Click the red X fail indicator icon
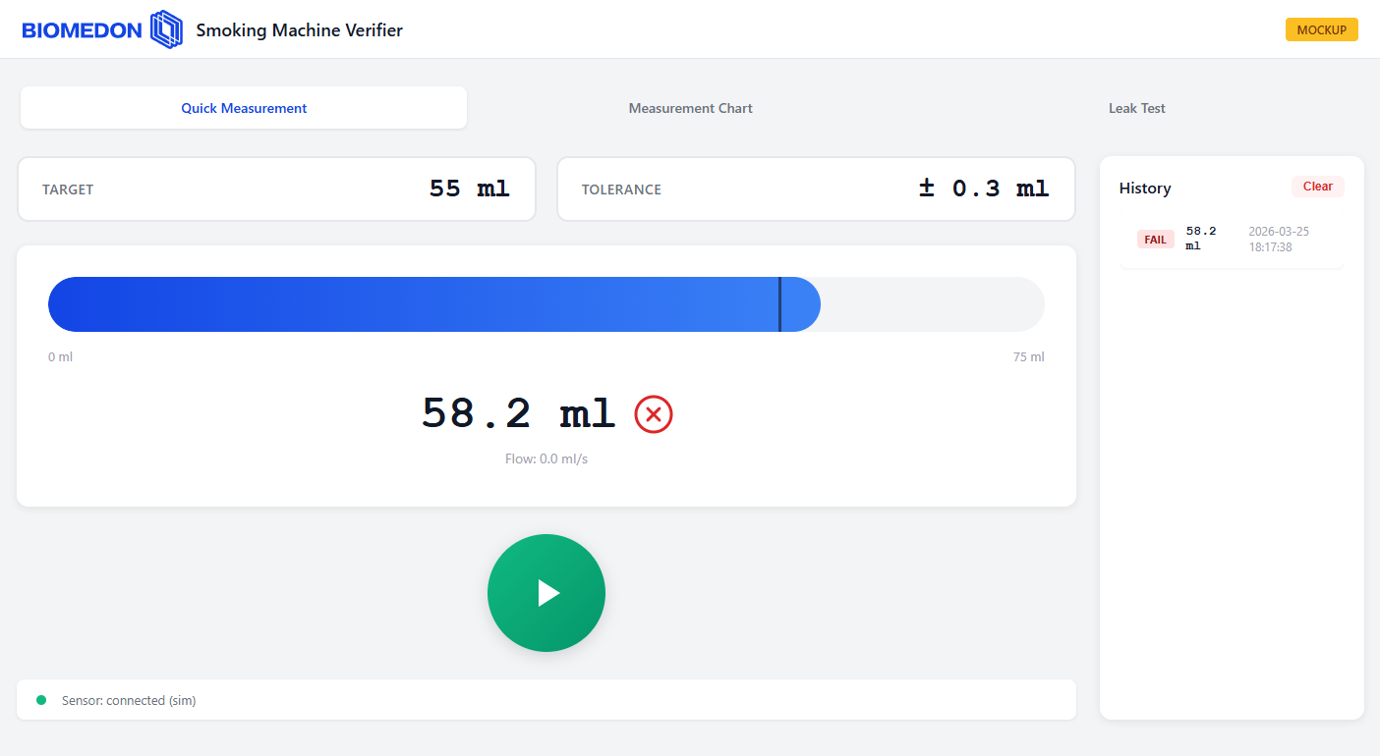 pos(654,414)
